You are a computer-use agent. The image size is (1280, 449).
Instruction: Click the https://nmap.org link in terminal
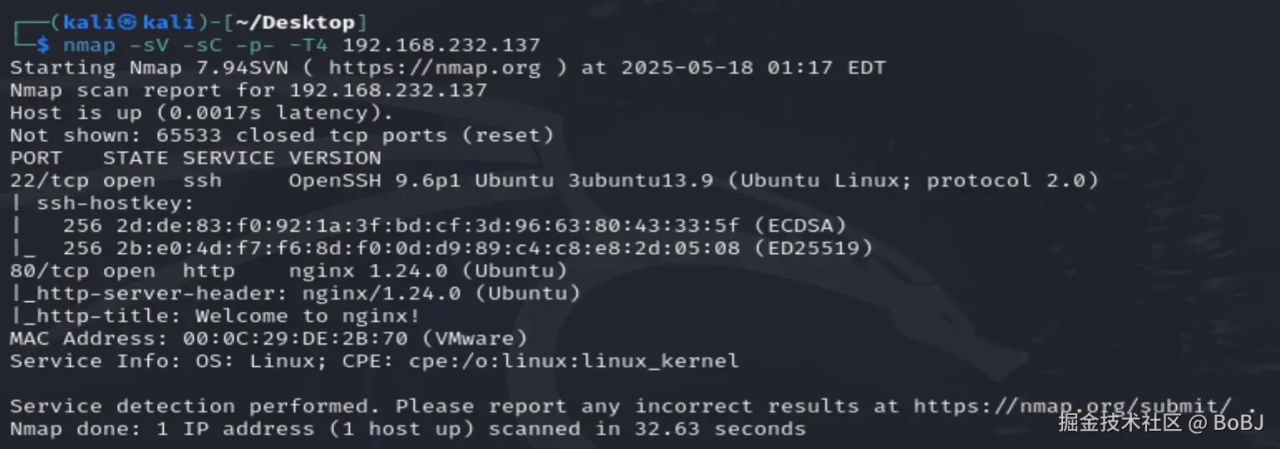pos(434,67)
